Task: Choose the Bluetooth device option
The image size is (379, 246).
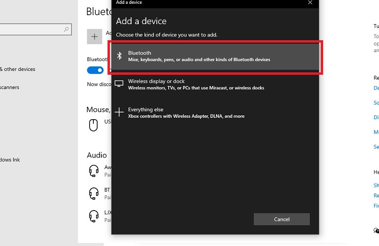Action: point(215,56)
